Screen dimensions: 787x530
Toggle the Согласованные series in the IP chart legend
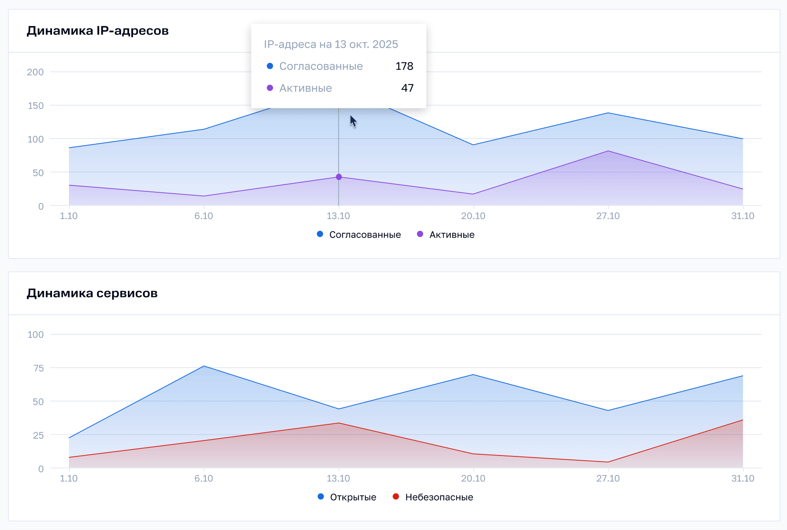coord(364,235)
